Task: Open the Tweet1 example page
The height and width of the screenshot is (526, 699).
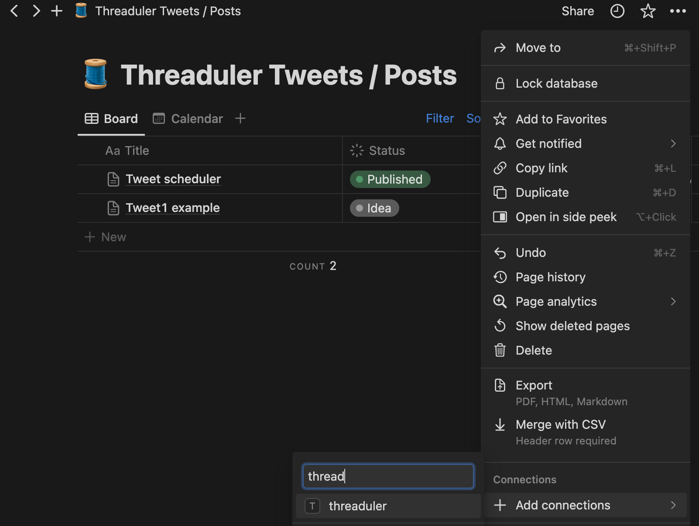Action: [x=173, y=208]
